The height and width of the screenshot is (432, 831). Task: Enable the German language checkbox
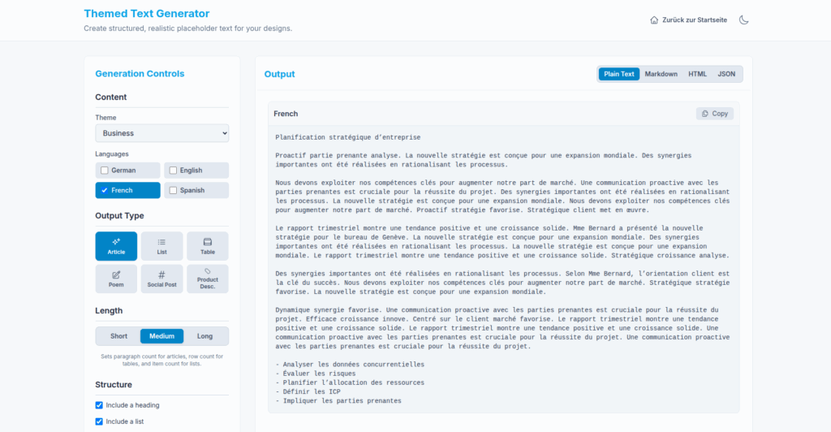tap(105, 171)
